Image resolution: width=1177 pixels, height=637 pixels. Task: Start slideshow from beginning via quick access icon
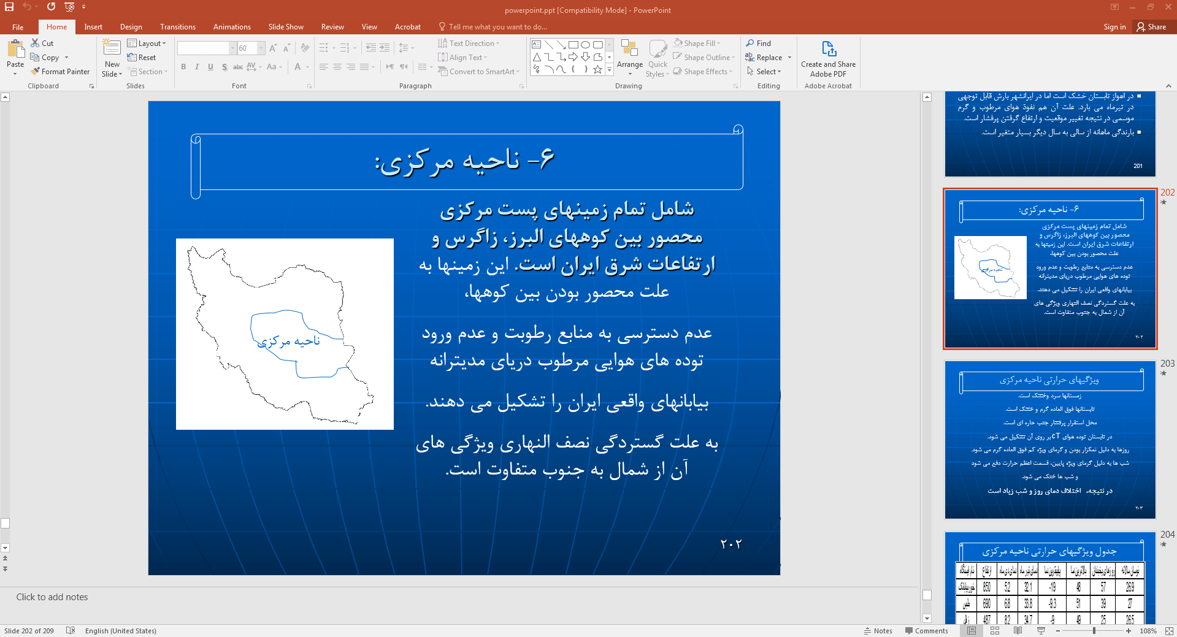(69, 7)
